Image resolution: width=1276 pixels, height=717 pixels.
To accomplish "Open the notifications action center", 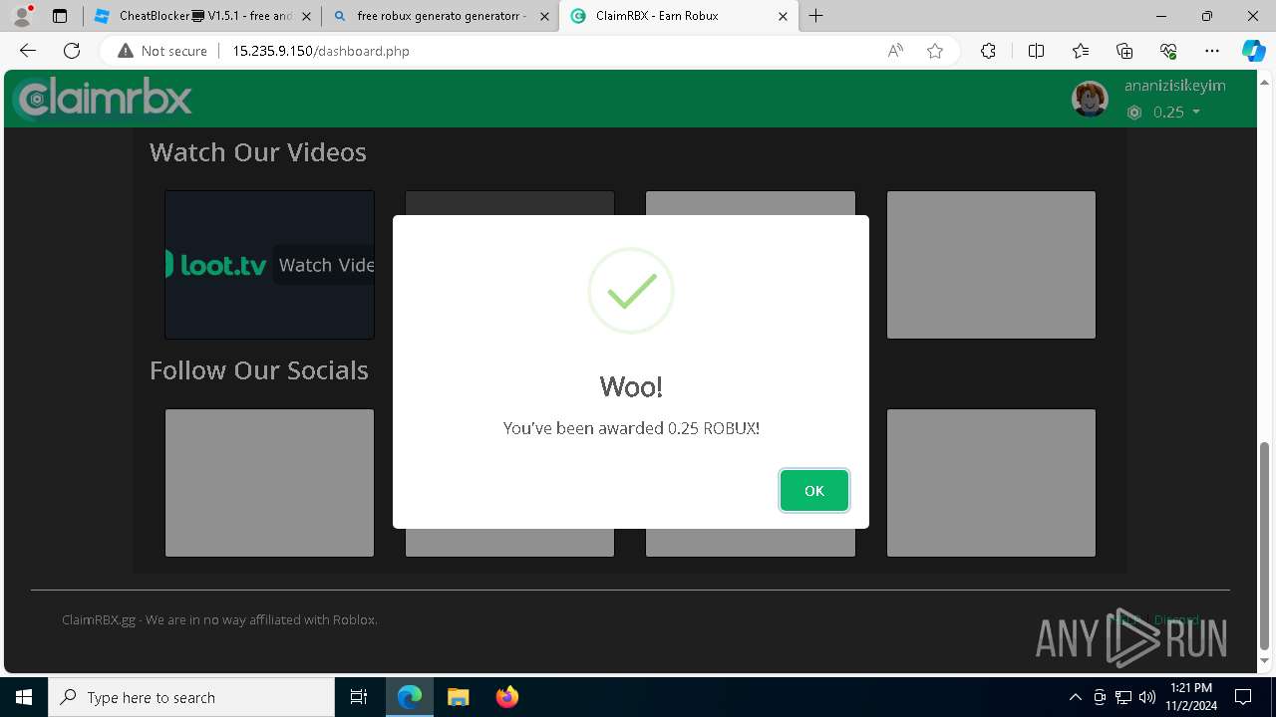I will [1243, 697].
